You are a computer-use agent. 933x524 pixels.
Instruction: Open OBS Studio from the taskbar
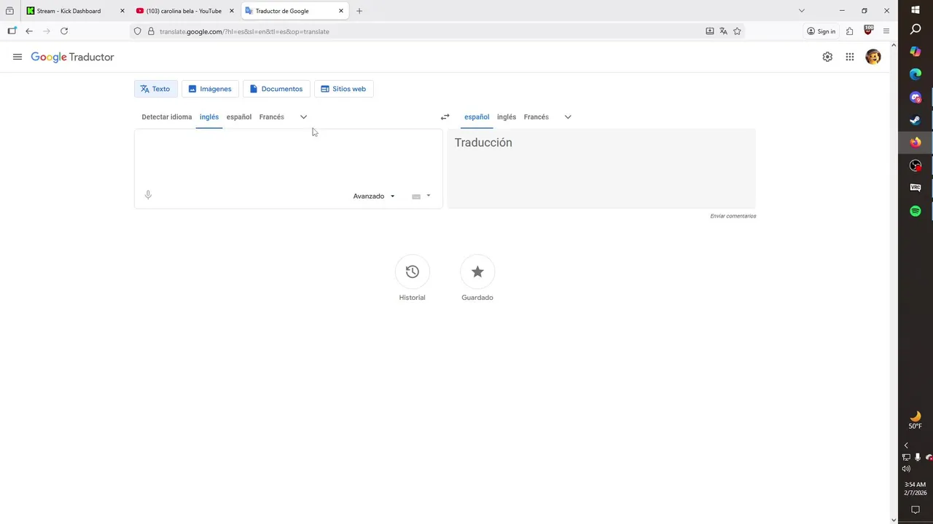tap(916, 165)
